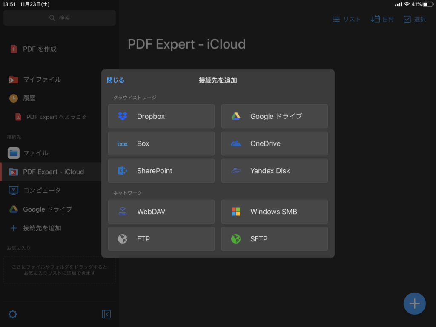Viewport: 436px width, 327px height.
Task: Select the Box connection label
Action: (x=143, y=144)
